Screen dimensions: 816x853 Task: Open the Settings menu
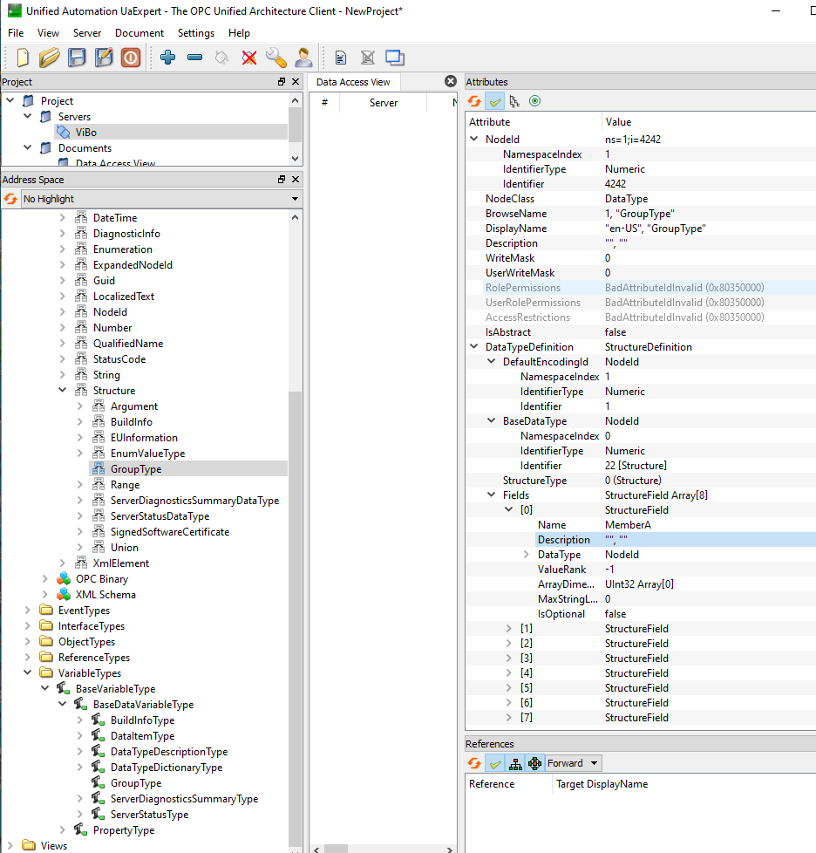[x=195, y=33]
